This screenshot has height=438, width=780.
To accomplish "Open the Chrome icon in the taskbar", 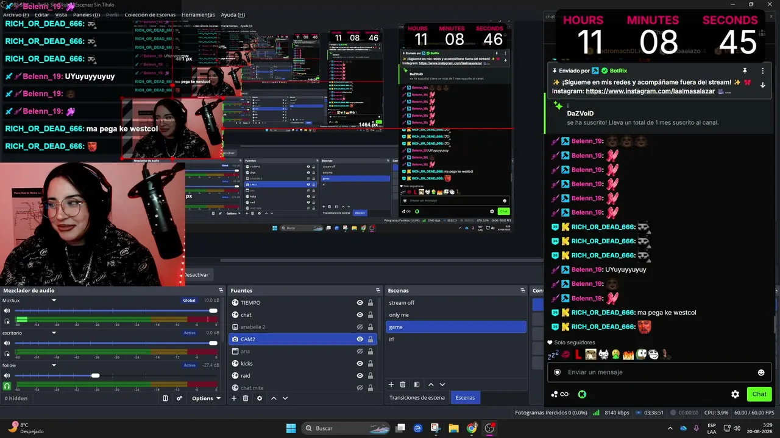I will pyautogui.click(x=472, y=428).
